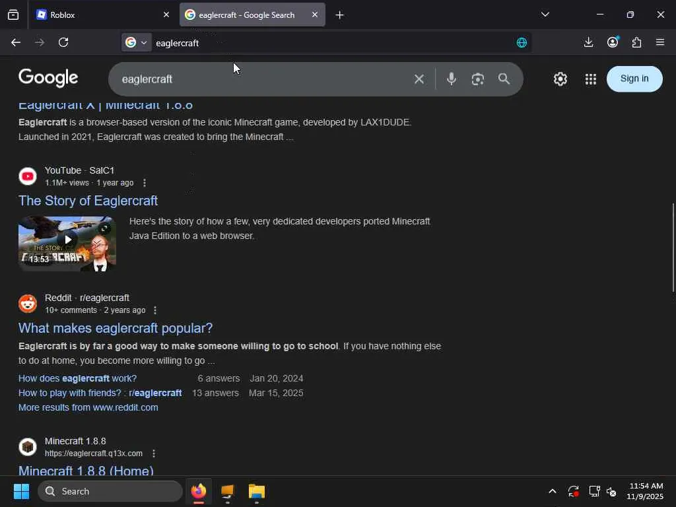Expand the list all tabs chevron

coord(545,15)
